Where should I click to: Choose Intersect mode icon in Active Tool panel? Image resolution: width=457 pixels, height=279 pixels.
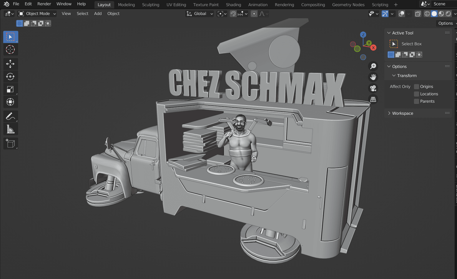tap(419, 54)
